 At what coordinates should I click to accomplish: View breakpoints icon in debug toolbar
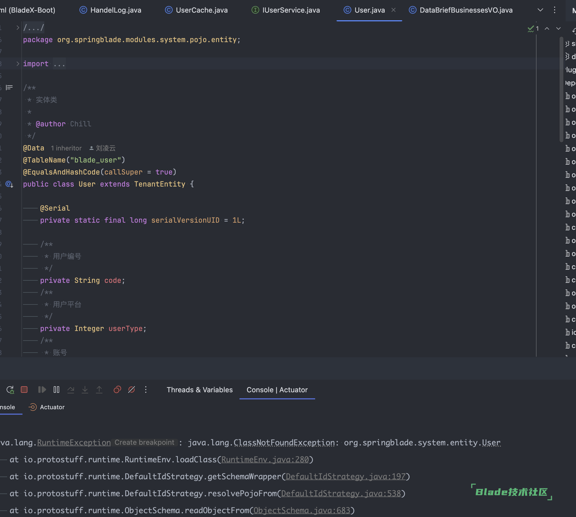(117, 390)
